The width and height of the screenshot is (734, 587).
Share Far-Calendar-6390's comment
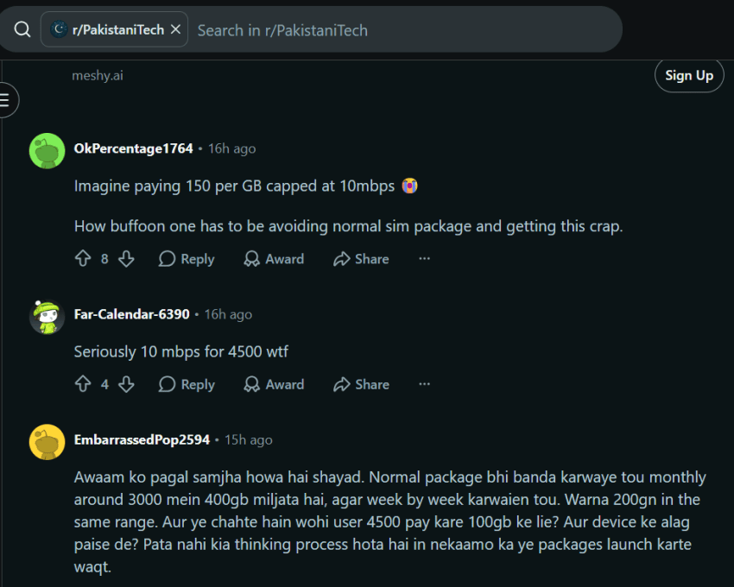coord(361,384)
